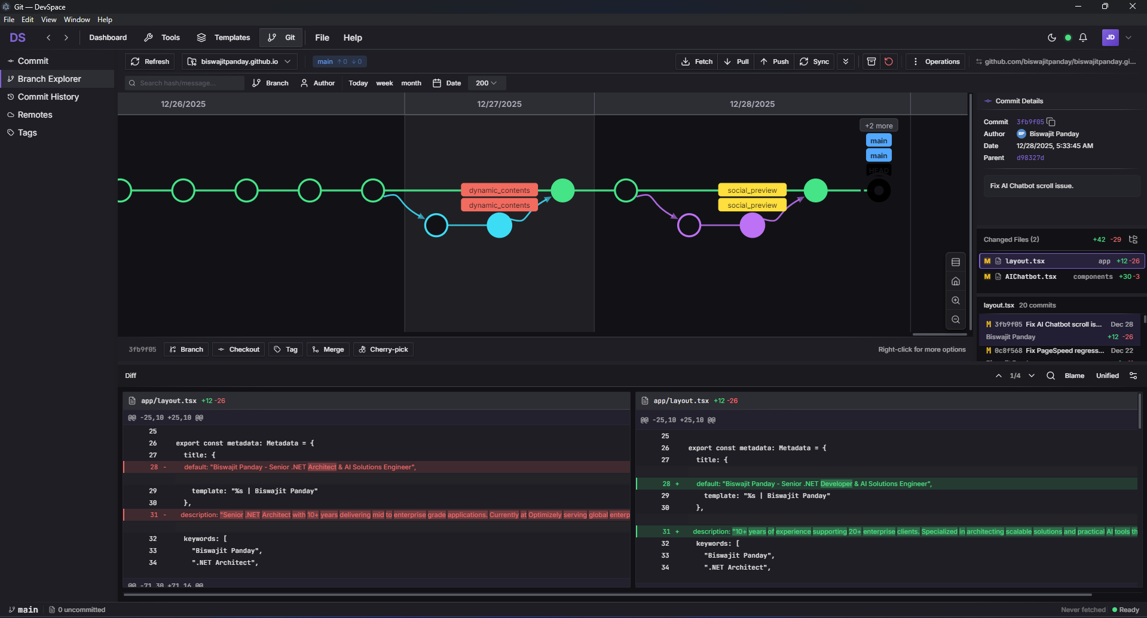Open Tags in the sidebar
This screenshot has width=1147, height=618.
tap(57, 133)
